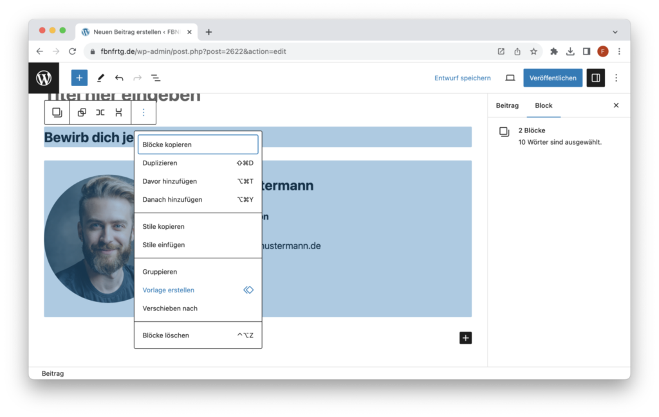Screen dimensions: 659x417
Task: Bookmark this page with the star
Action: (534, 51)
